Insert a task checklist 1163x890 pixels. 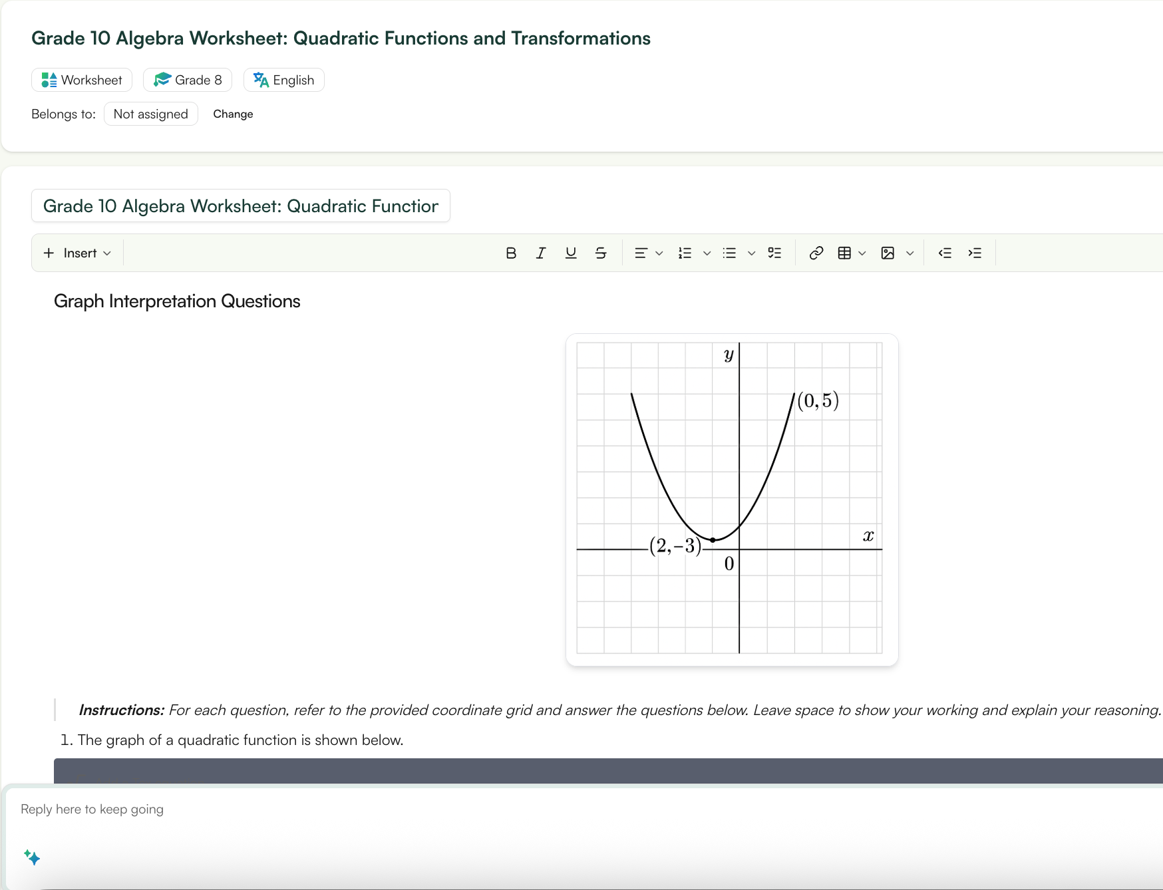click(774, 253)
